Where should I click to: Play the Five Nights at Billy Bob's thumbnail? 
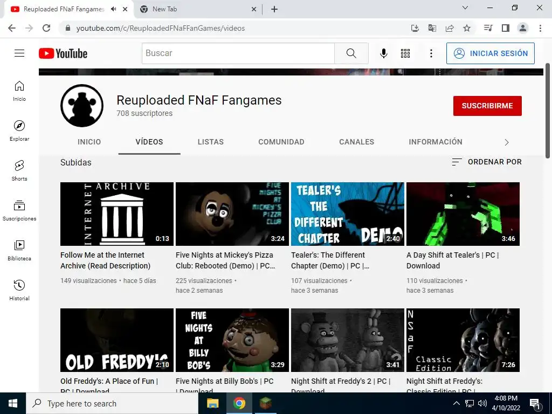coord(232,340)
